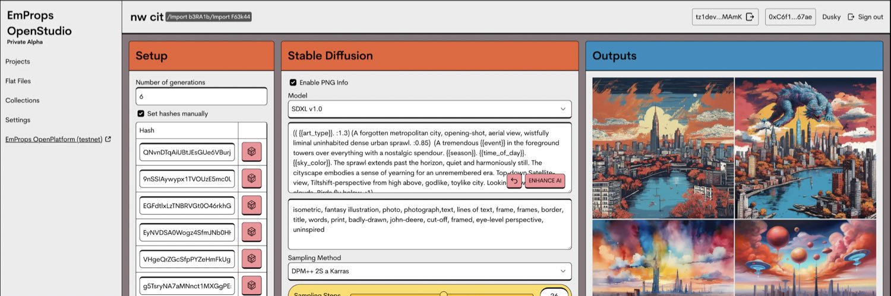Image resolution: width=891 pixels, height=296 pixels.
Task: Open the EmProps OpenPlatform (testnet) link
Action: (54, 139)
